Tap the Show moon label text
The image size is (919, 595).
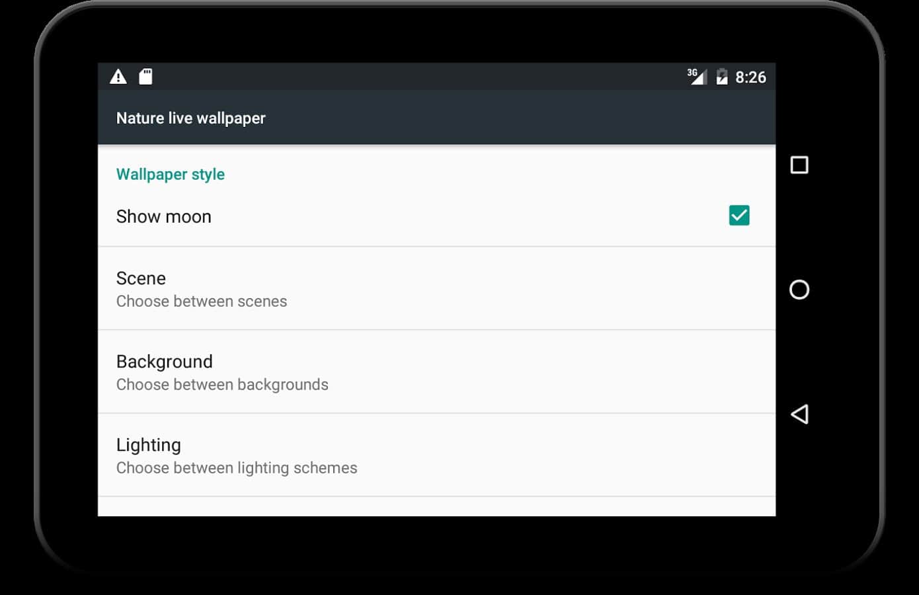pyautogui.click(x=164, y=217)
